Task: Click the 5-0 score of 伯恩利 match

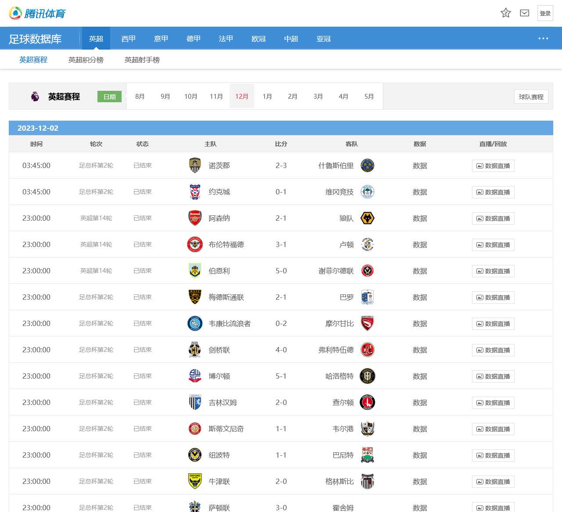Action: (x=281, y=271)
